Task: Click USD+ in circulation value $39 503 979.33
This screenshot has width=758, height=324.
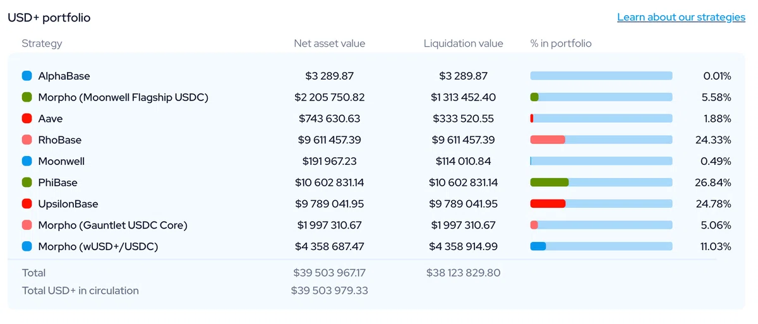Action: (330, 291)
